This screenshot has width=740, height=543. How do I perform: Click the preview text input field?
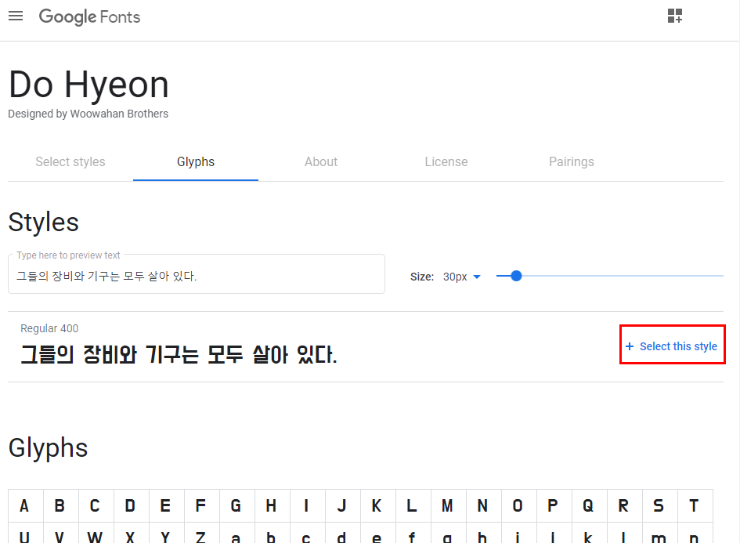point(197,276)
